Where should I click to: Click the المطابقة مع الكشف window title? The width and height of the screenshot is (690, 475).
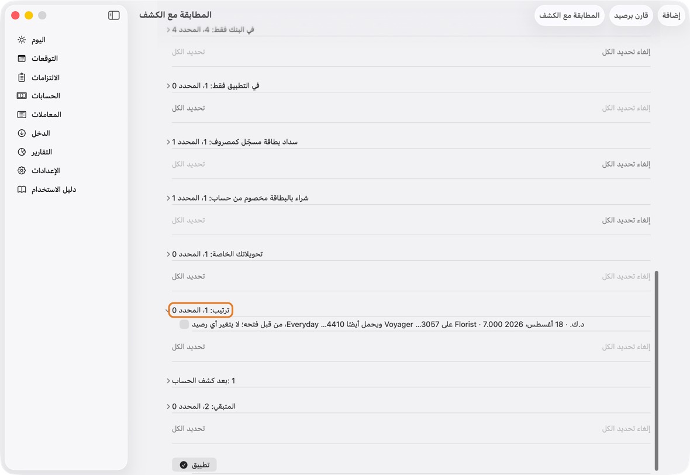[175, 15]
